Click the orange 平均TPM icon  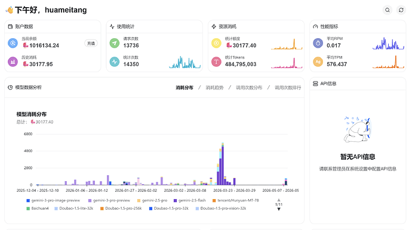point(318,62)
